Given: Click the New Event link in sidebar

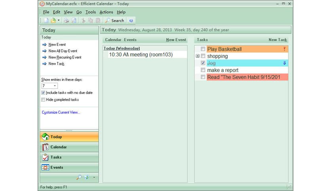Looking at the screenshot, I should point(57,45).
